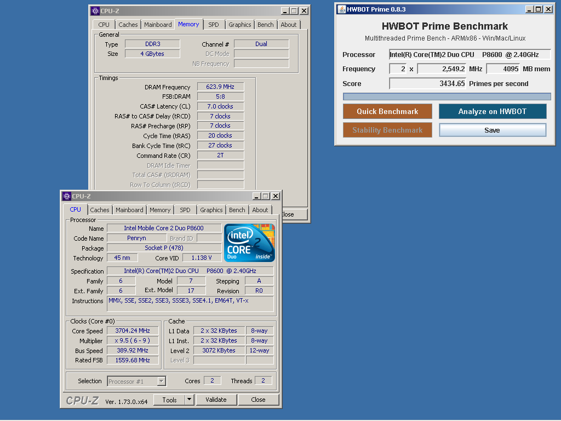The width and height of the screenshot is (561, 421).
Task: Click Technology value 45 nm
Action: pyautogui.click(x=122, y=258)
